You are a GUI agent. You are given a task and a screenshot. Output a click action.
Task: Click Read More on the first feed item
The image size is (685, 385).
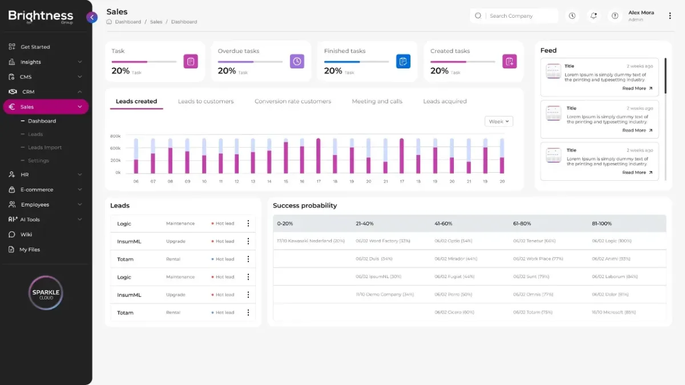(637, 88)
